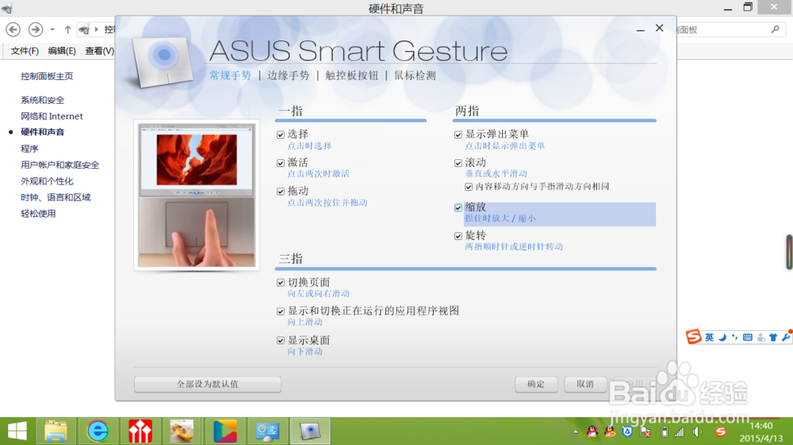Check battery status tray icon

tap(664, 432)
